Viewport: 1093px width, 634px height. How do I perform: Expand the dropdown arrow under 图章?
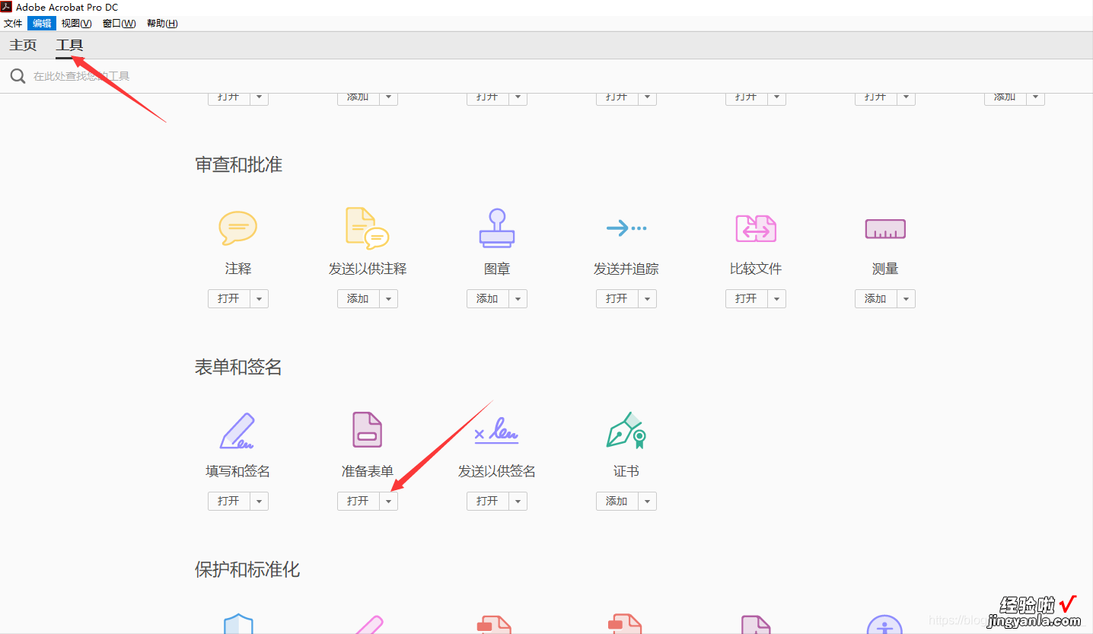point(518,298)
